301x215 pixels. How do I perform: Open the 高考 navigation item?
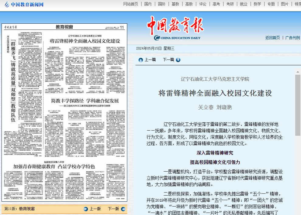pyautogui.click(x=216, y=4)
